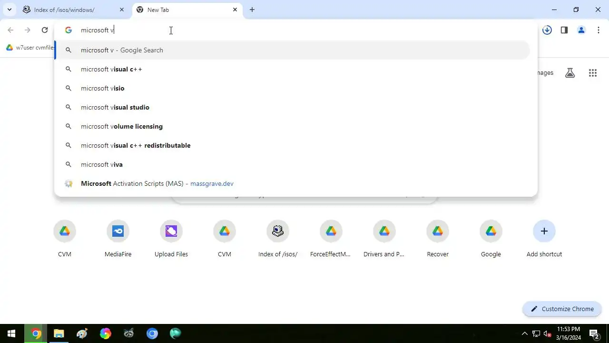Image resolution: width=609 pixels, height=343 pixels.
Task: Open Google Search Labs flask icon
Action: pyautogui.click(x=570, y=73)
